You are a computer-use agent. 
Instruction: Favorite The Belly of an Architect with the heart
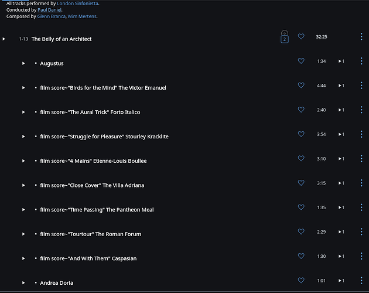coord(301,36)
